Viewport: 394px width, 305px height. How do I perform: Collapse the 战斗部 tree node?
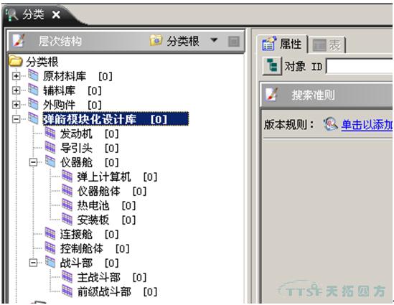tap(33, 263)
